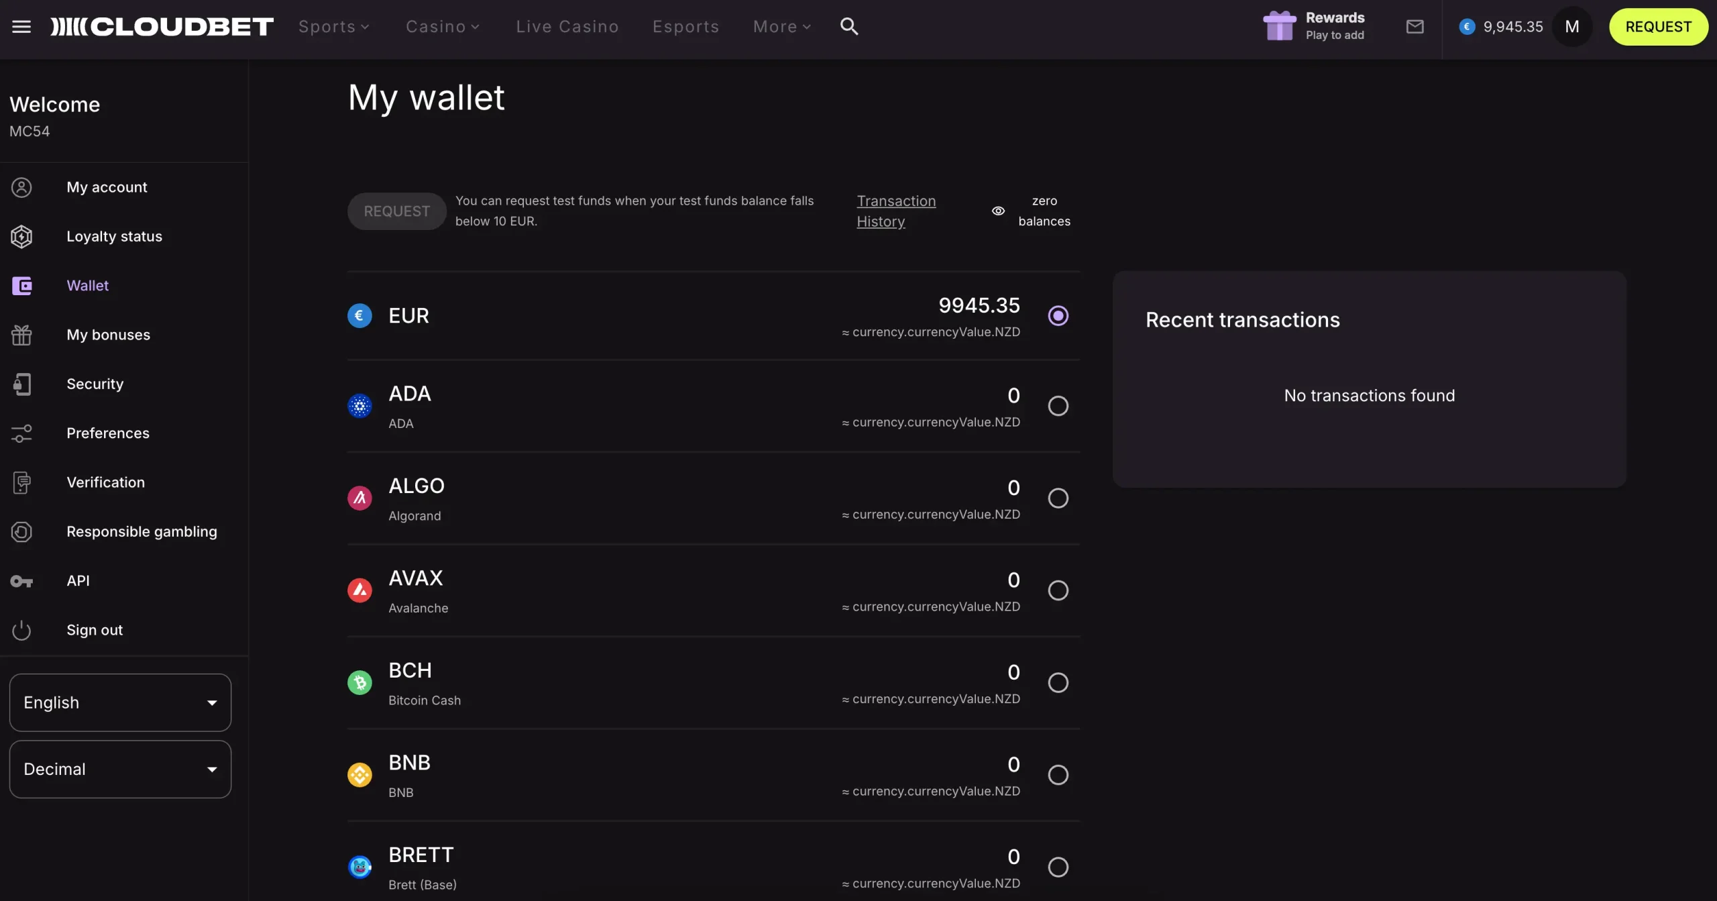
Task: Click the Brett (Base) name label
Action: [x=423, y=885]
